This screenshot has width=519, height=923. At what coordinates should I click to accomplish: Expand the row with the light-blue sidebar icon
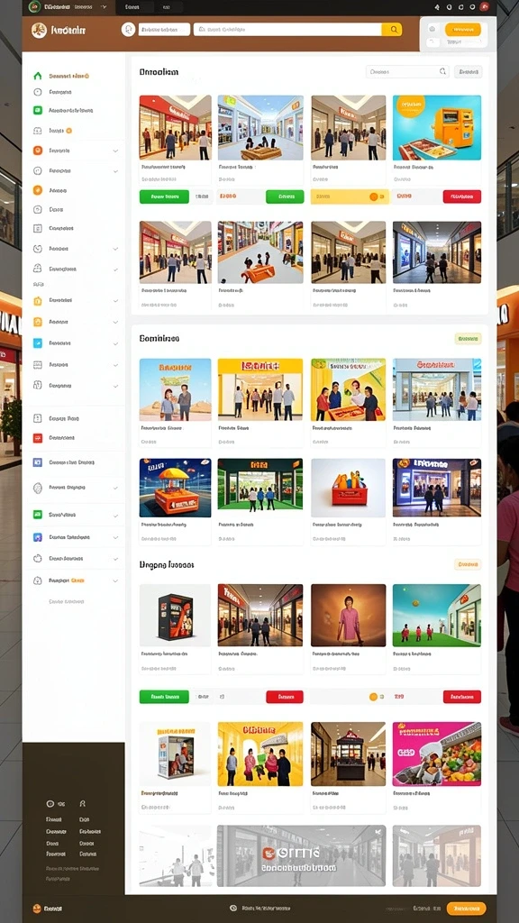pyautogui.click(x=115, y=343)
